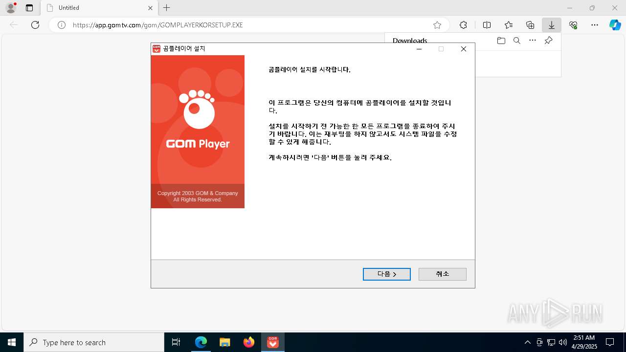This screenshot has width=626, height=352.
Task: Open Edge Settings and more menu
Action: tap(595, 25)
